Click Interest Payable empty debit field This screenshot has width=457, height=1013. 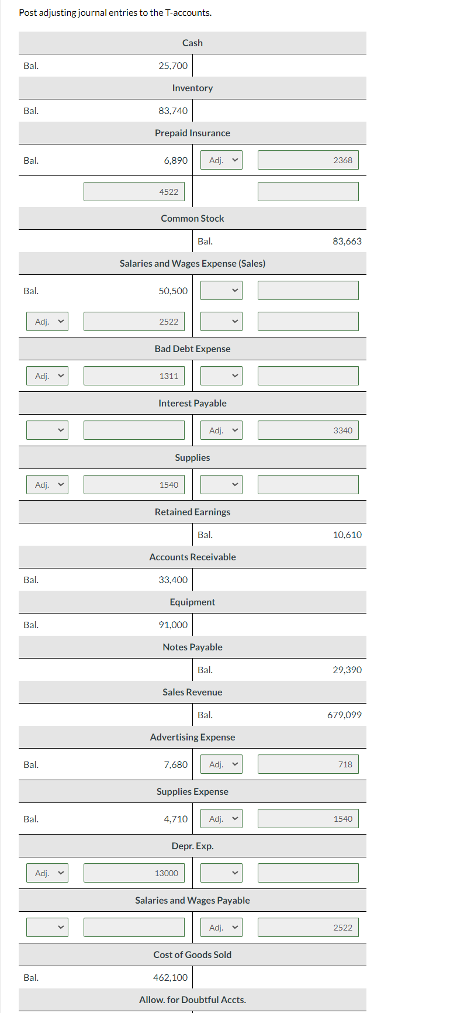134,430
